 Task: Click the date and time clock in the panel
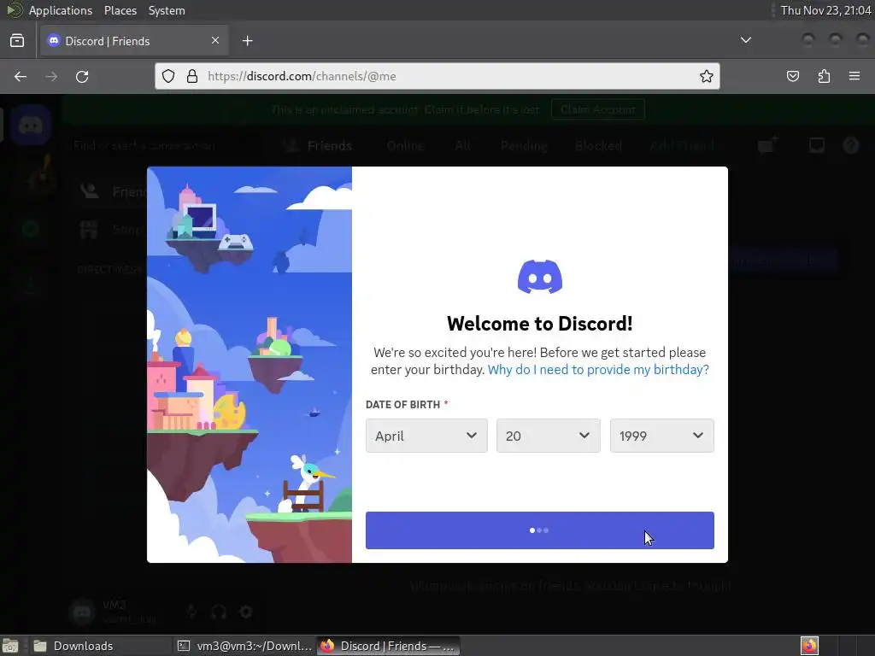[x=825, y=10]
